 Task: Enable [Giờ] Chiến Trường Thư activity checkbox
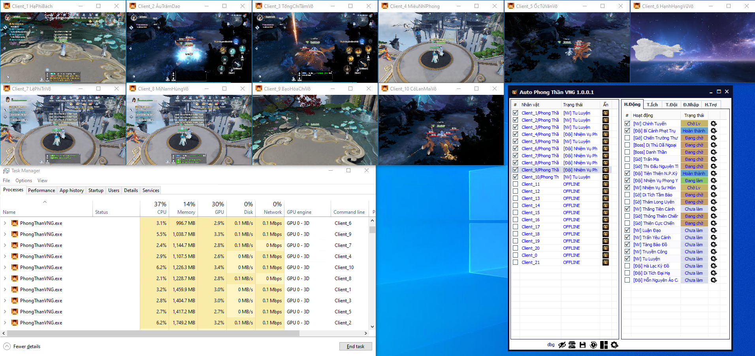627,138
